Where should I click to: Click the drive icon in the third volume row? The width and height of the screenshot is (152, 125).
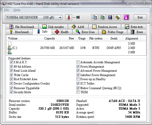pyautogui.click(x=10, y=52)
